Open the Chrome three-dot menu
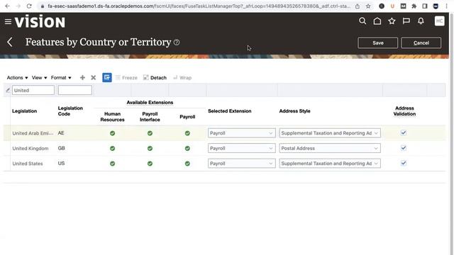454x255 pixels. point(446,6)
